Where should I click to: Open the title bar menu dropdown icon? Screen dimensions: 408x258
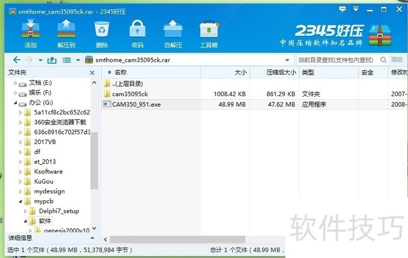pyautogui.click(x=355, y=9)
